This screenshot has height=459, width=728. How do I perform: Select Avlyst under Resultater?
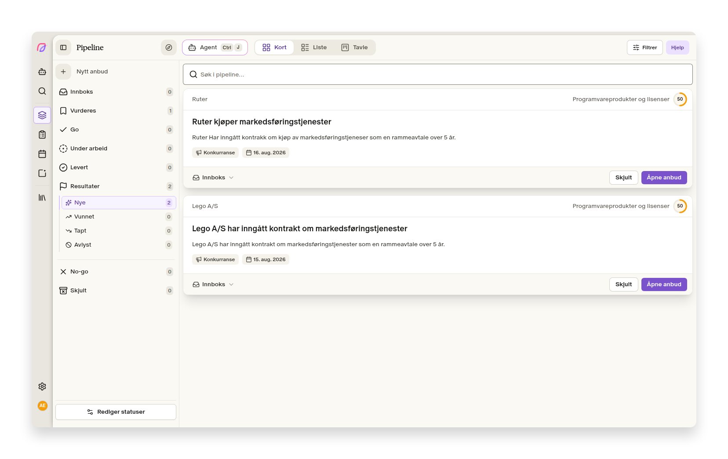119,245
